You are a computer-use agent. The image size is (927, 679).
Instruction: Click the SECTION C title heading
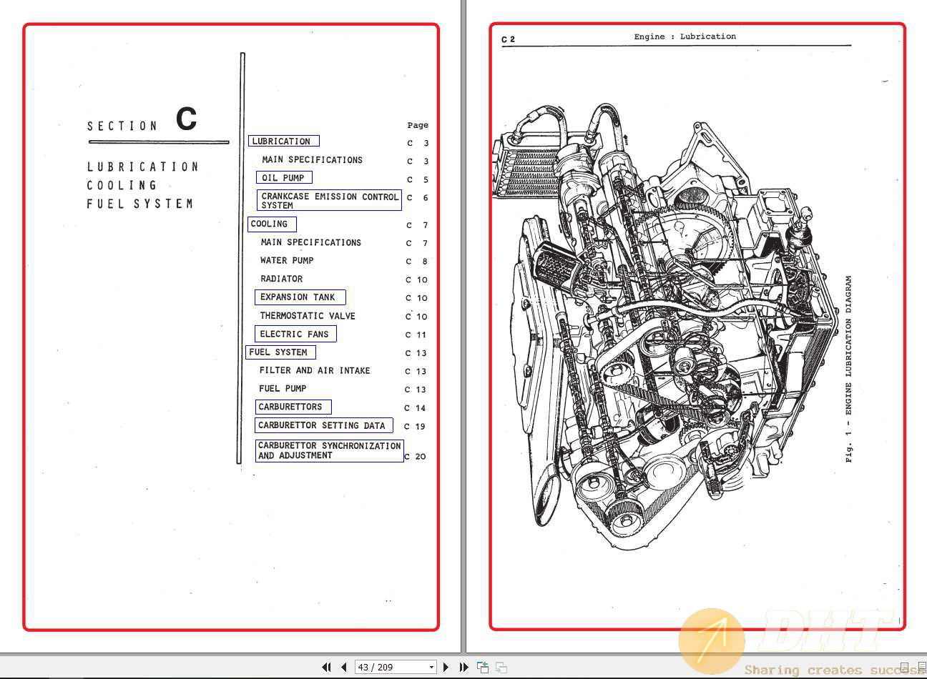tap(142, 120)
